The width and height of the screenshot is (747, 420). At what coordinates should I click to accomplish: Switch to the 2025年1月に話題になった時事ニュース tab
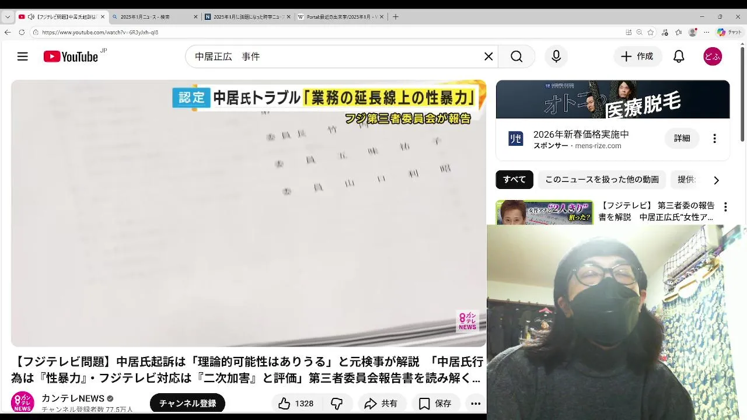(248, 17)
